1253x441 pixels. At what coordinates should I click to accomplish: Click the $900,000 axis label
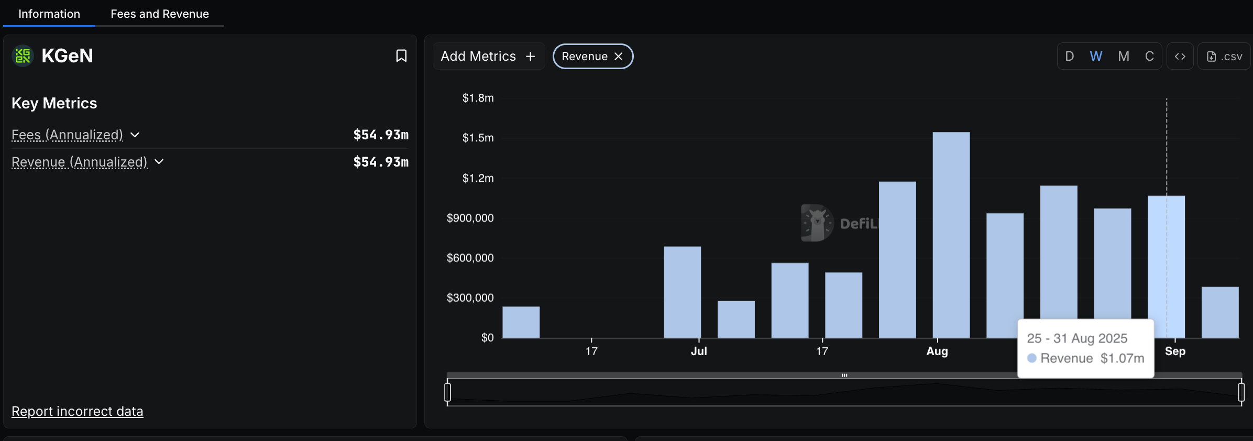tap(470, 218)
